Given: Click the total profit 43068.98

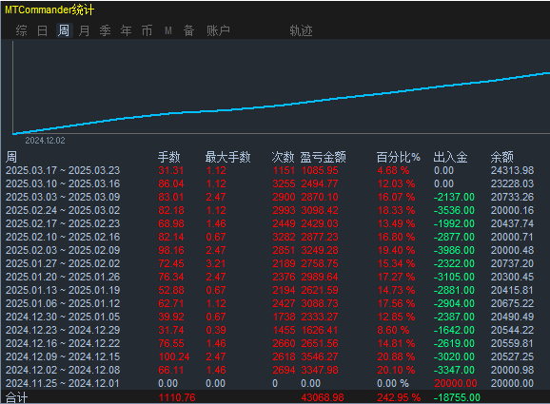Looking at the screenshot, I should coord(323,397).
